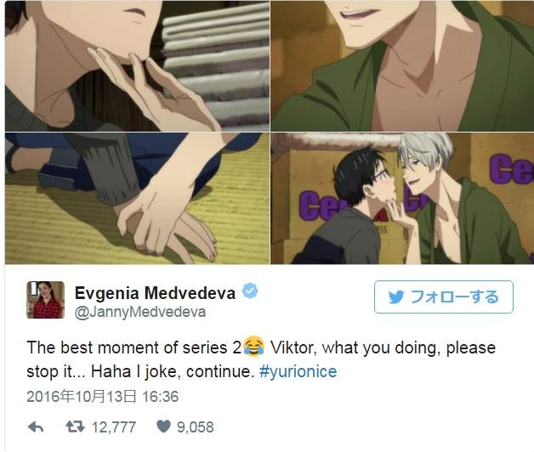Screen dimensions: 534x452
Task: Click the retweet icon
Action: tap(75, 427)
